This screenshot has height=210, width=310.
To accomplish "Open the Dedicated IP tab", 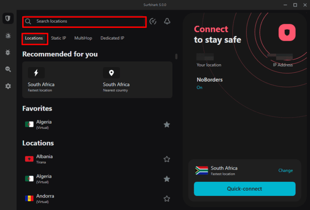I will coord(112,38).
